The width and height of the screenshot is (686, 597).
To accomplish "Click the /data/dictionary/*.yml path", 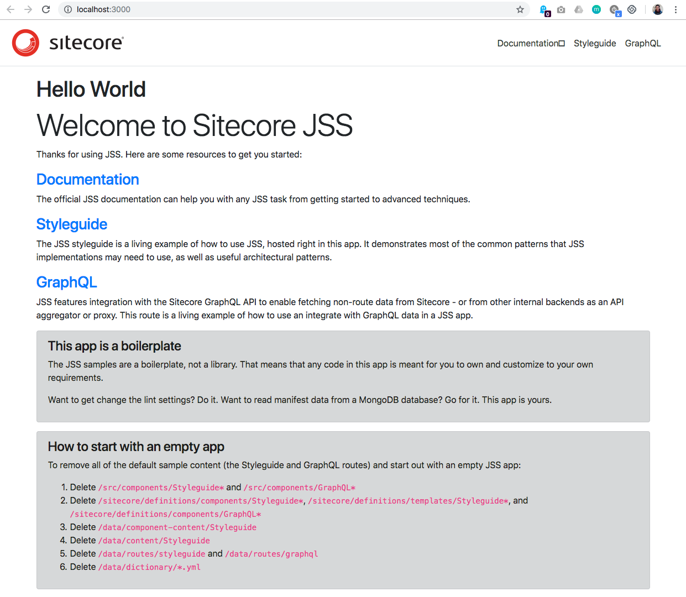I will [x=149, y=567].
